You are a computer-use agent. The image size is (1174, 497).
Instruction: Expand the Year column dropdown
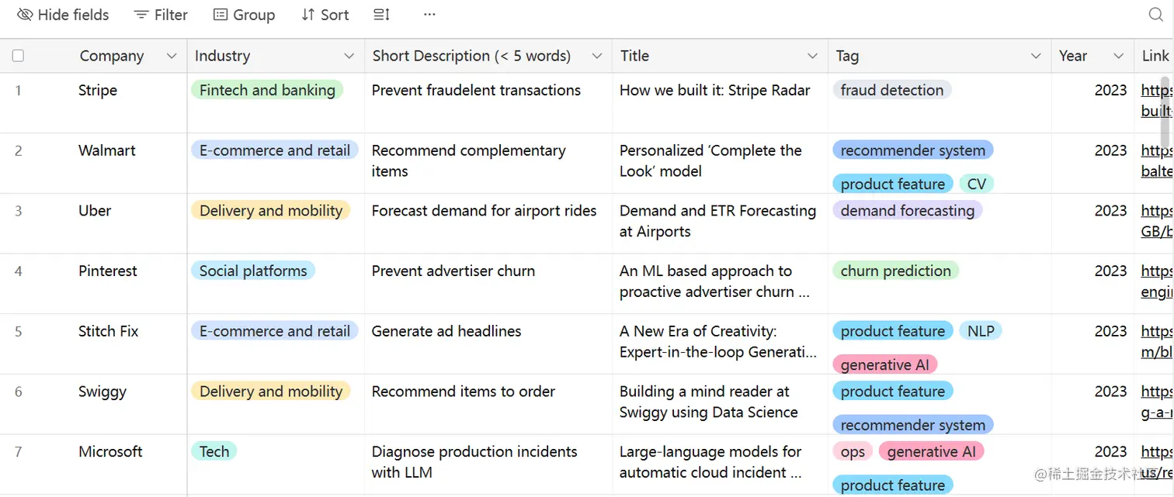click(x=1118, y=56)
